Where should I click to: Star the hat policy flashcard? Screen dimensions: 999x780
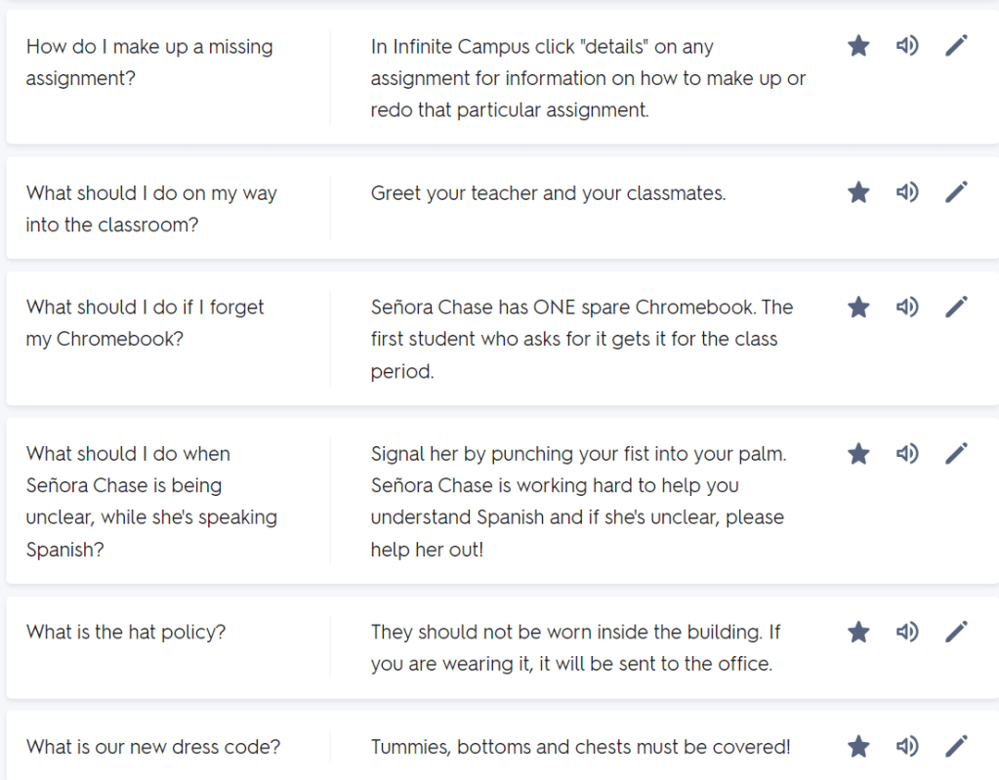pos(858,632)
